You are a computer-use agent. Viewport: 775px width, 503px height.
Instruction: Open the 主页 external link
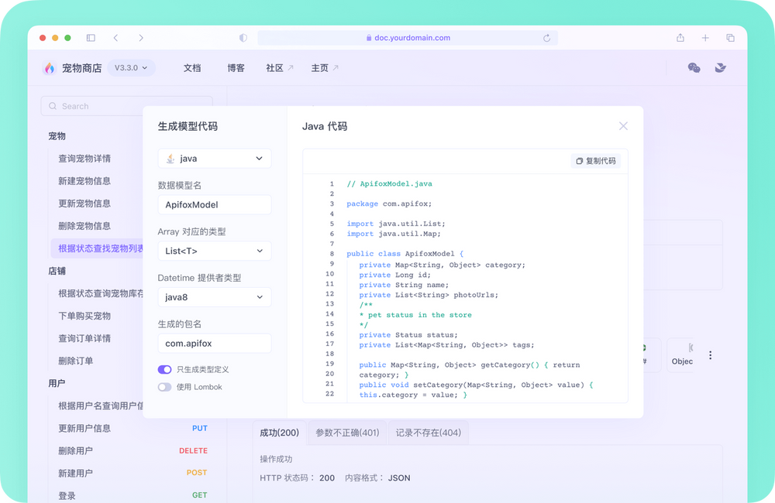[x=325, y=68]
